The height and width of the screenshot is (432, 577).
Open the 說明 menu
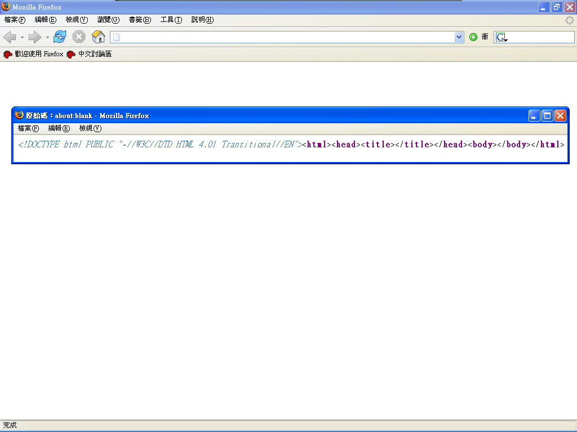202,20
